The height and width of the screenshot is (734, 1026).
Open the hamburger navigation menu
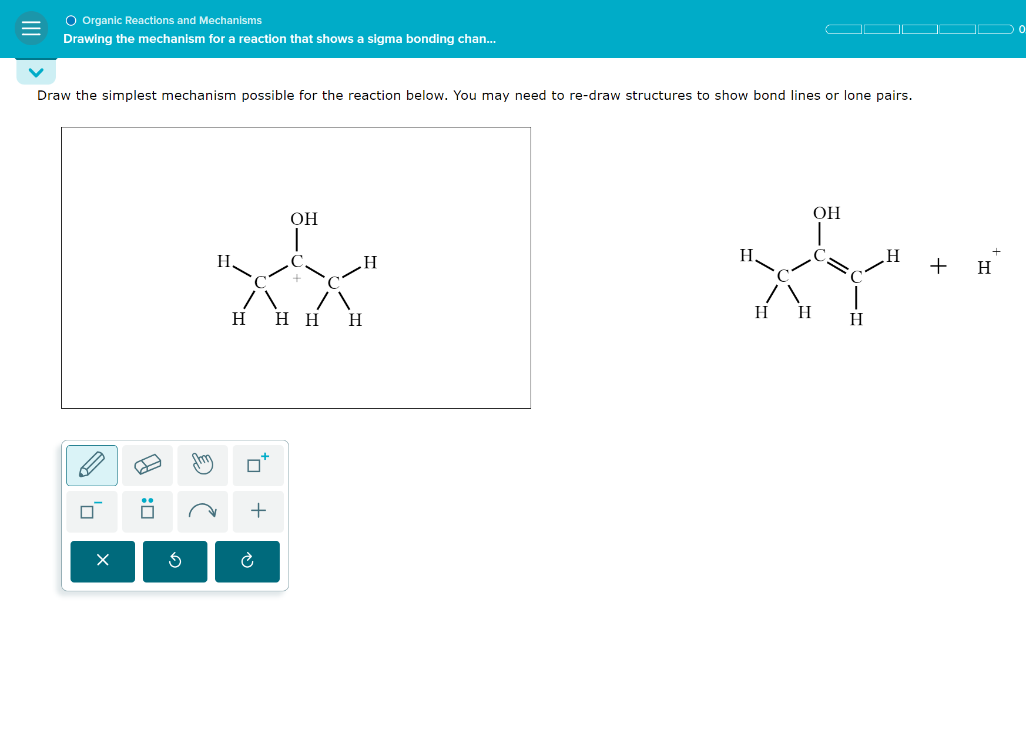click(x=31, y=28)
